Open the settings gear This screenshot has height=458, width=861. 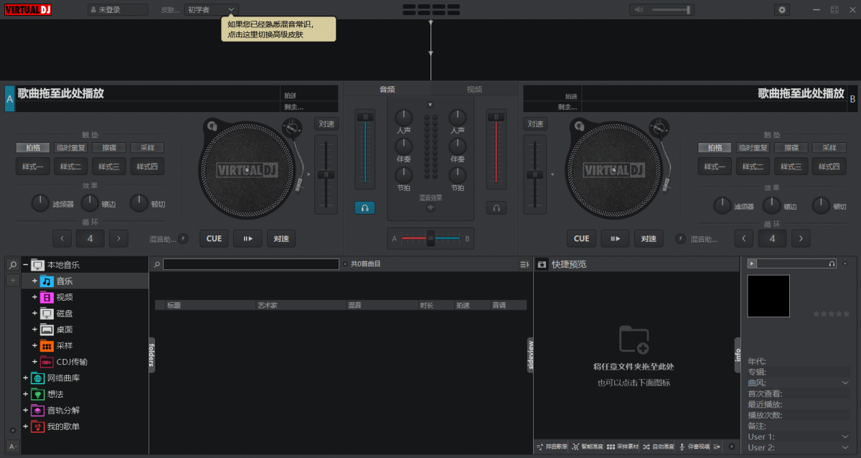[781, 10]
